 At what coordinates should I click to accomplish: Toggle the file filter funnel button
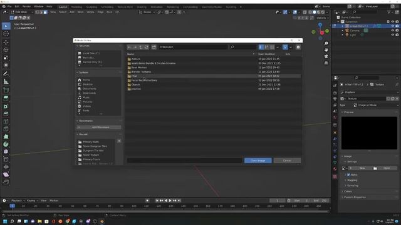(x=285, y=47)
